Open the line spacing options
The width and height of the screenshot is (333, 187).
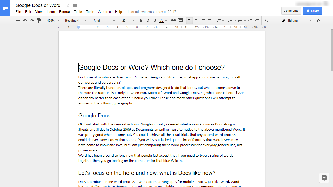click(x=220, y=21)
